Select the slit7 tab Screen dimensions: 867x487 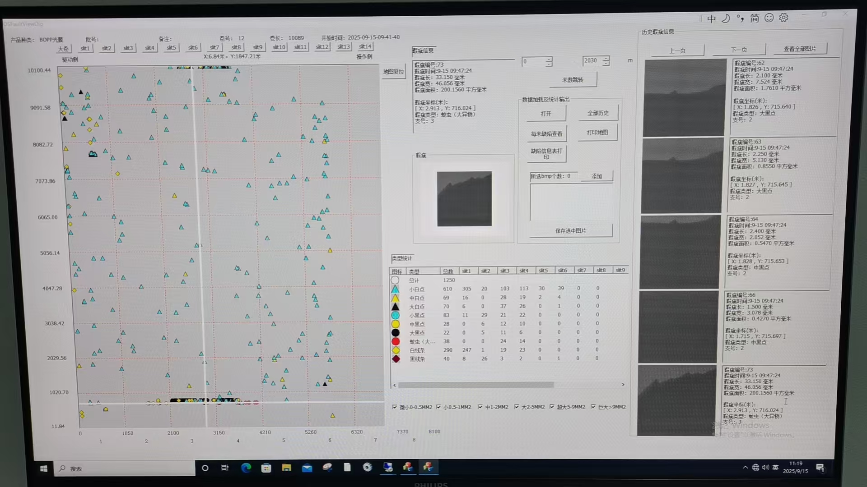pyautogui.click(x=214, y=47)
